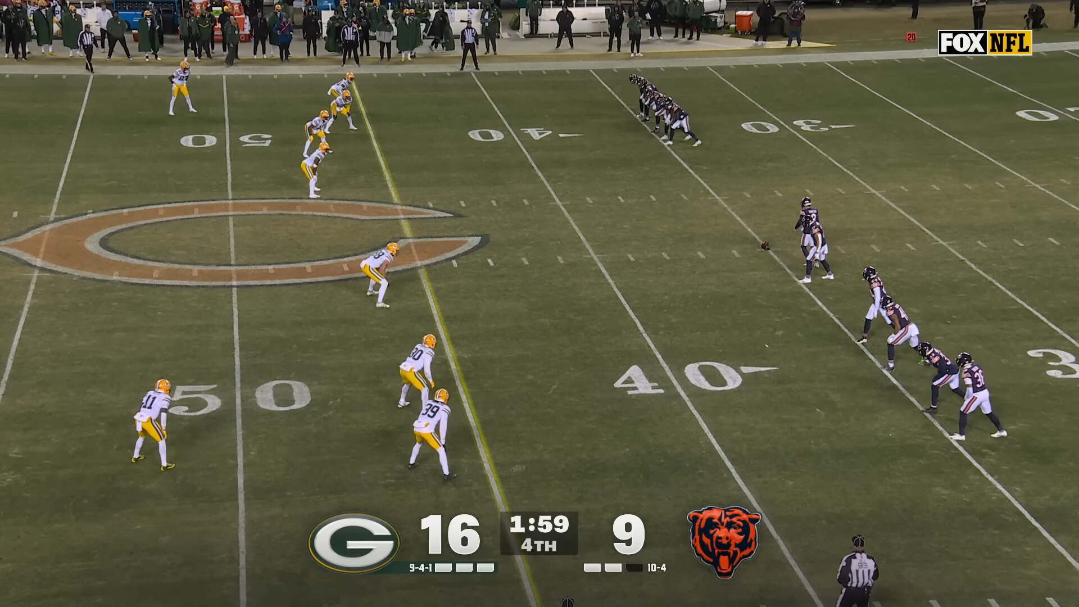The height and width of the screenshot is (607, 1079).
Task: Click the Packers score of 16
Action: pyautogui.click(x=450, y=534)
